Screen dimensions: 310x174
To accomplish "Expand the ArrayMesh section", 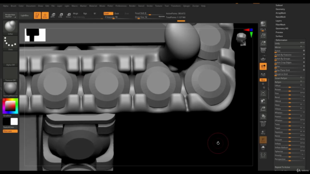I will point(280,13).
